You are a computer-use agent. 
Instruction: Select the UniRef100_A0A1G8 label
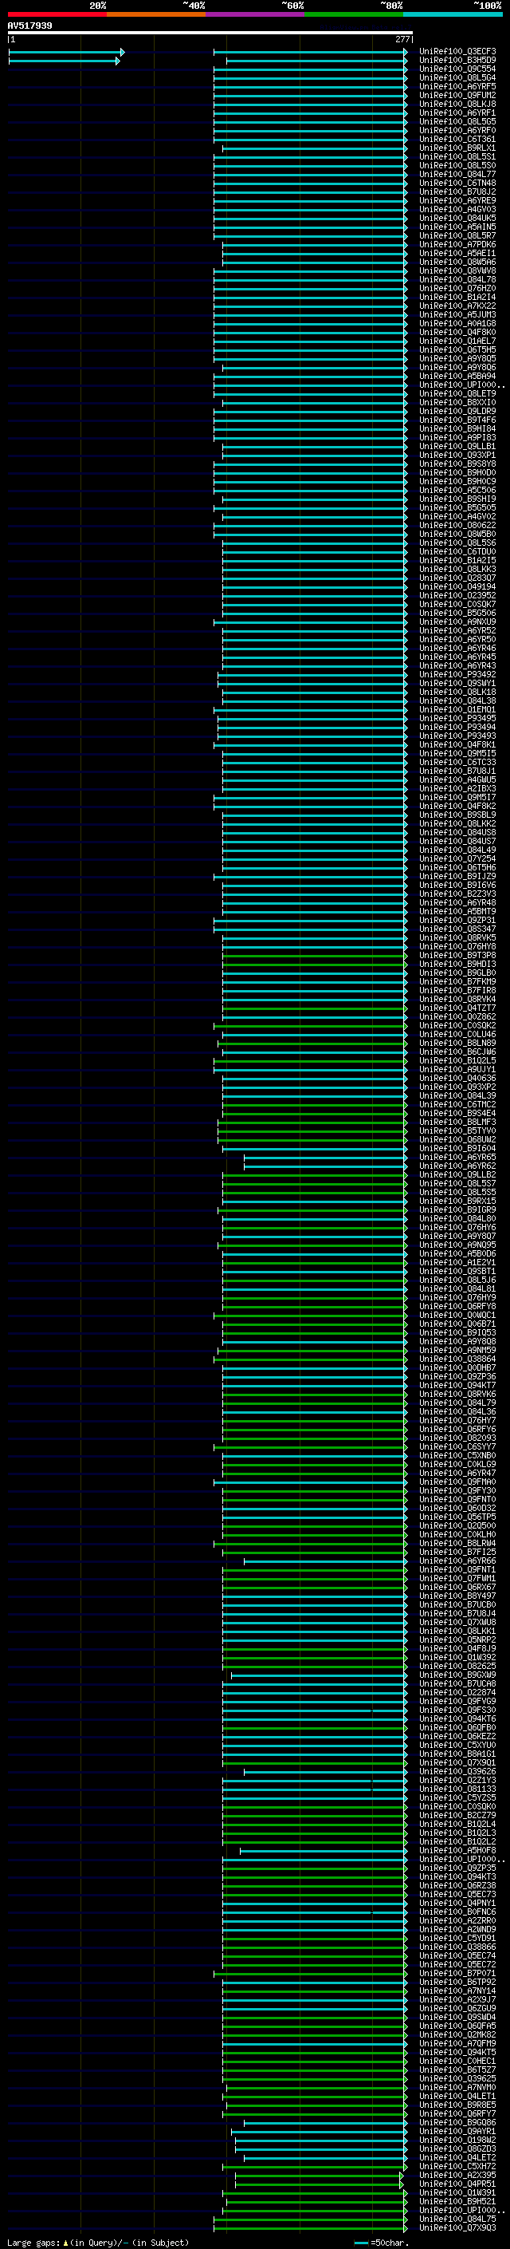click(x=457, y=323)
